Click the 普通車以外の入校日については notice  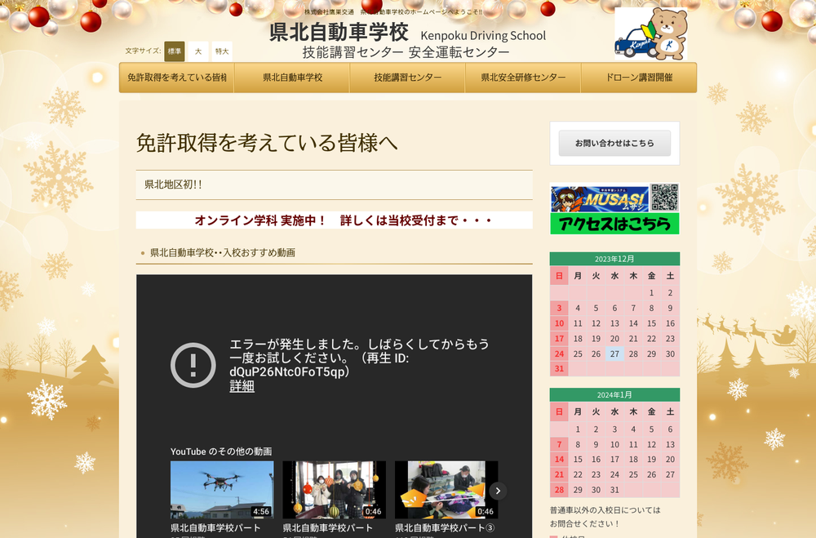pyautogui.click(x=605, y=510)
